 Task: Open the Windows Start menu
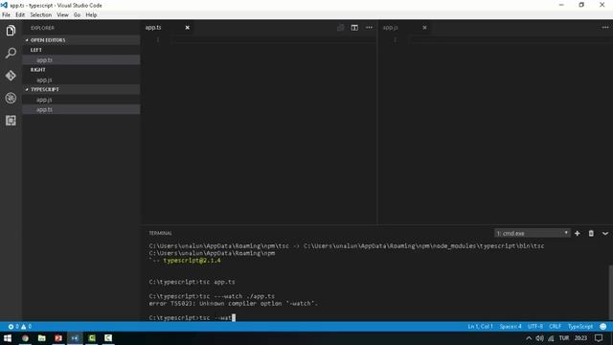click(8, 338)
